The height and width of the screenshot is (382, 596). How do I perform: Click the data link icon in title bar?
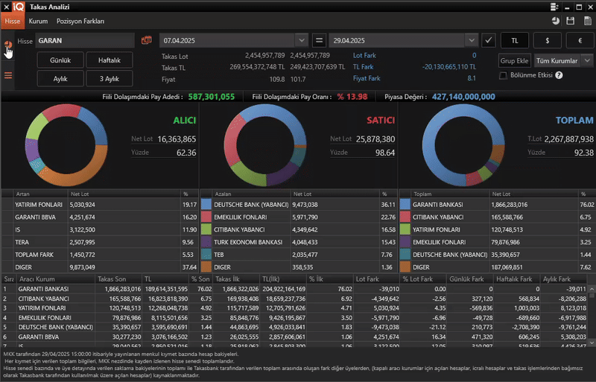click(x=554, y=7)
